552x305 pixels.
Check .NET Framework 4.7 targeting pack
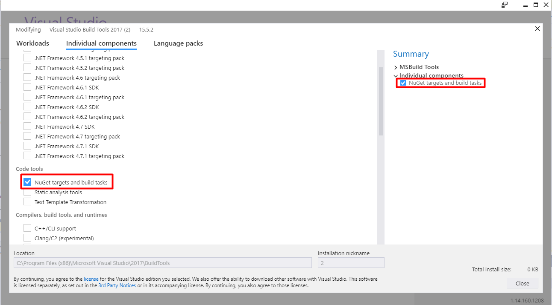click(x=27, y=136)
